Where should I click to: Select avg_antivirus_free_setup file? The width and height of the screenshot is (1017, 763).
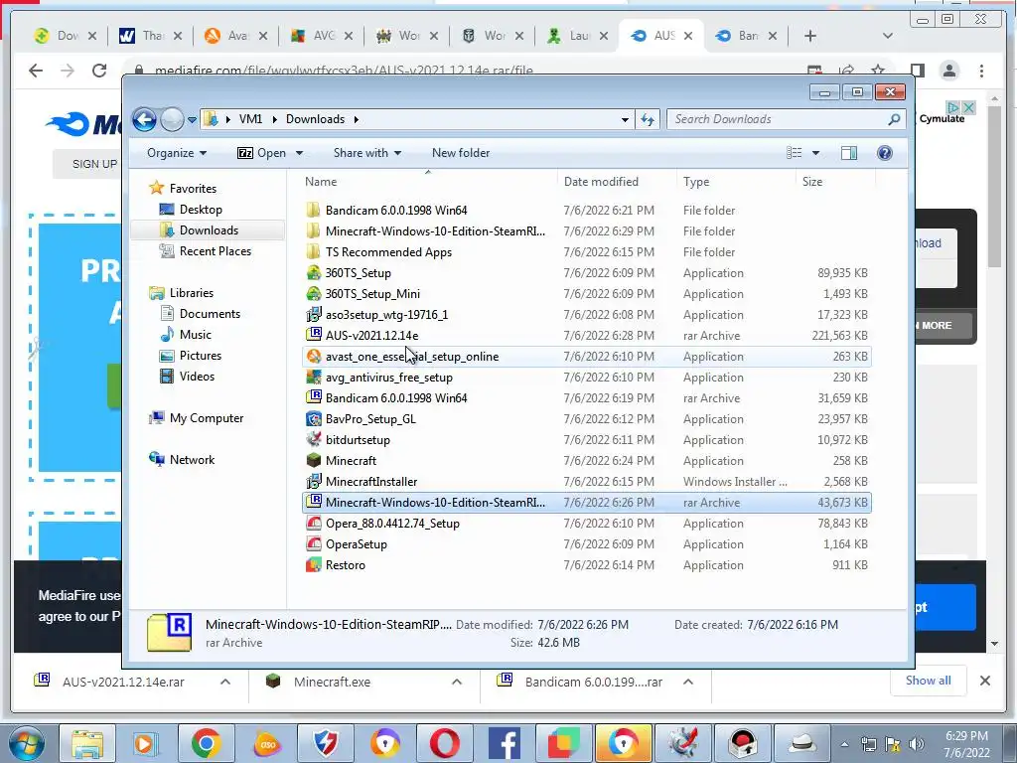pos(389,377)
